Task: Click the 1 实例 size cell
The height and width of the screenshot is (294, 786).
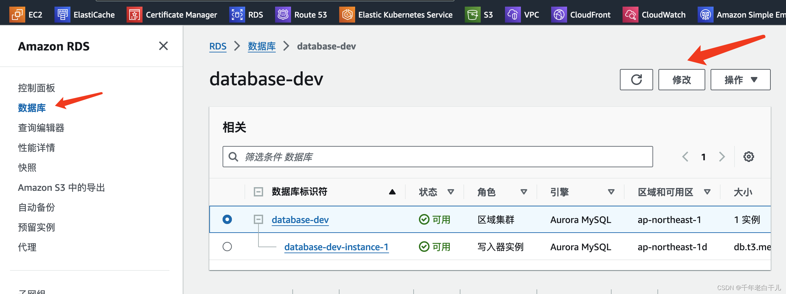Action: coord(747,220)
